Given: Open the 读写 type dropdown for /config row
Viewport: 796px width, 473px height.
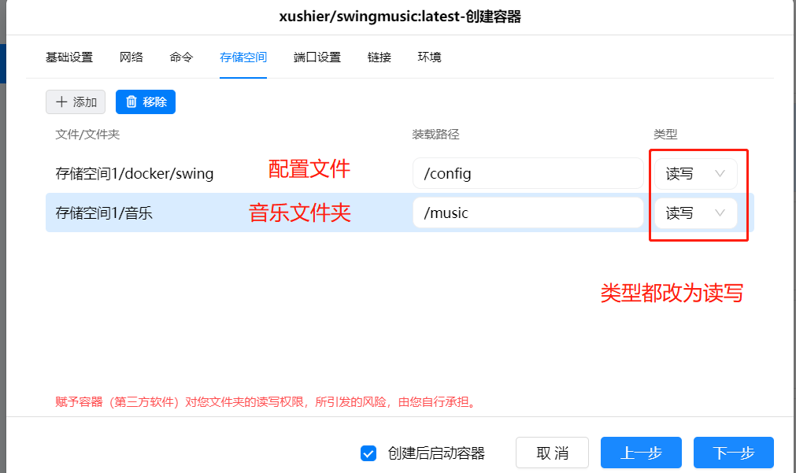Looking at the screenshot, I should pos(695,174).
